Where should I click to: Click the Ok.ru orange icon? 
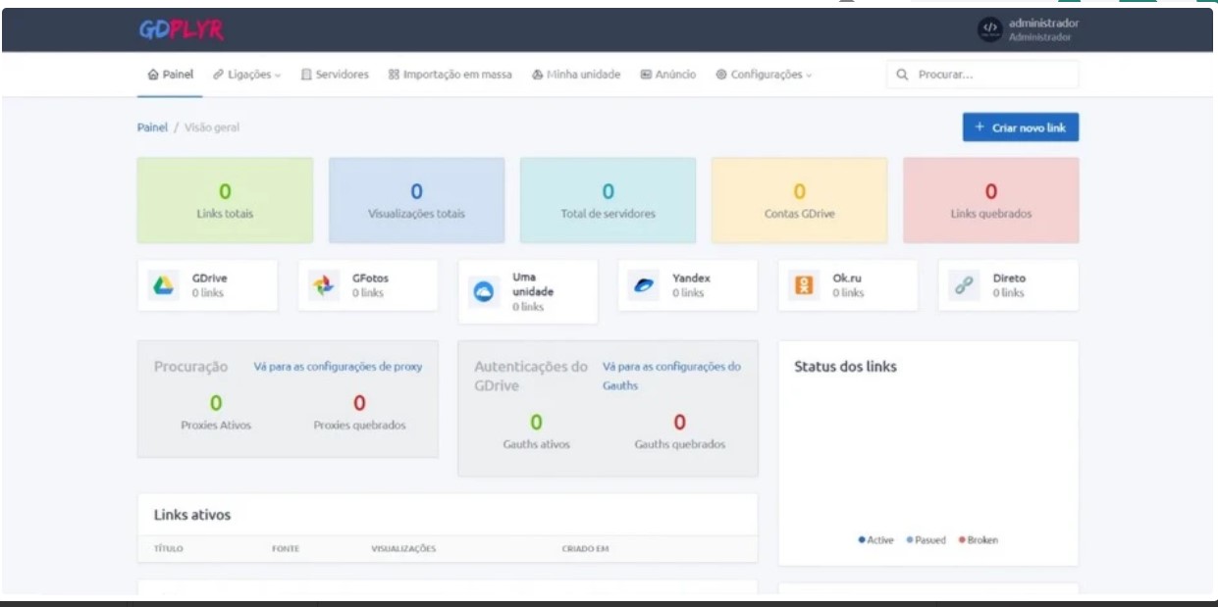tap(802, 285)
